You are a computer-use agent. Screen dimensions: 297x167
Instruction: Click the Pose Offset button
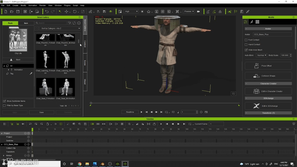click(268, 66)
